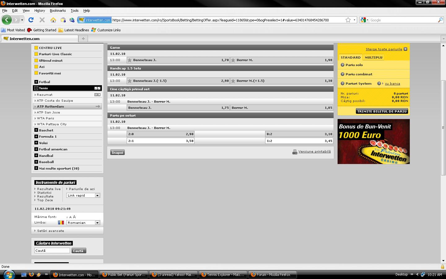Viewport: 446px width, 279px height.
Task: Expand Mai multe sporturi (30)
Action: click(36, 168)
